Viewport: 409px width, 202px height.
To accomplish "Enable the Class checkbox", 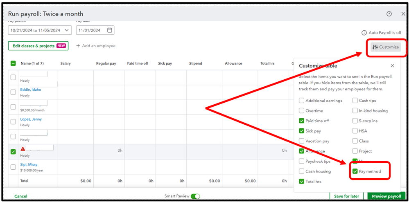I will (x=355, y=141).
